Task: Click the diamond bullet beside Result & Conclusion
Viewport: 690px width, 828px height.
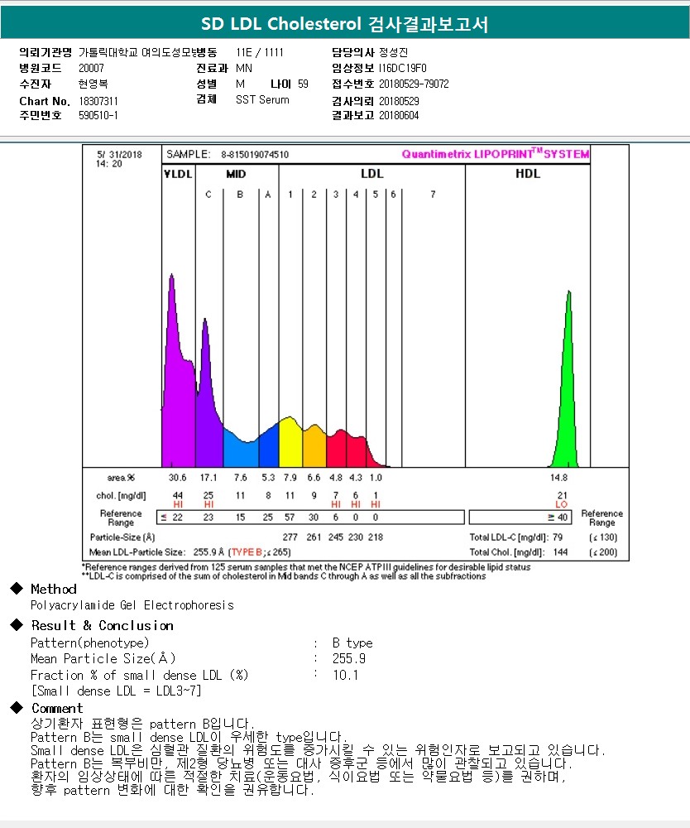Action: click(x=17, y=624)
